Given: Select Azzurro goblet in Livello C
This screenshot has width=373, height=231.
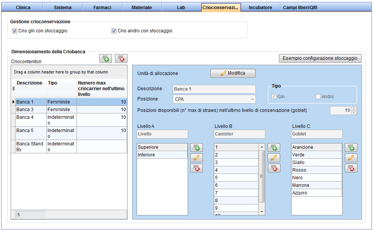Looking at the screenshot, I should (317, 193).
